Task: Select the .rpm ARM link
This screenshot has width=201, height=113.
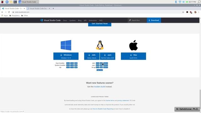Action: click(101, 65)
